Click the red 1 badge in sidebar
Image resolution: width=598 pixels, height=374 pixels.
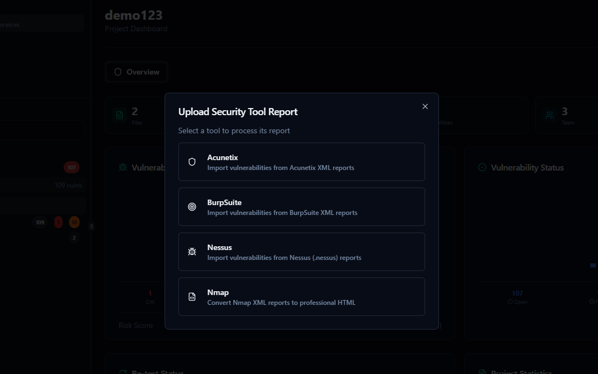pyautogui.click(x=58, y=222)
